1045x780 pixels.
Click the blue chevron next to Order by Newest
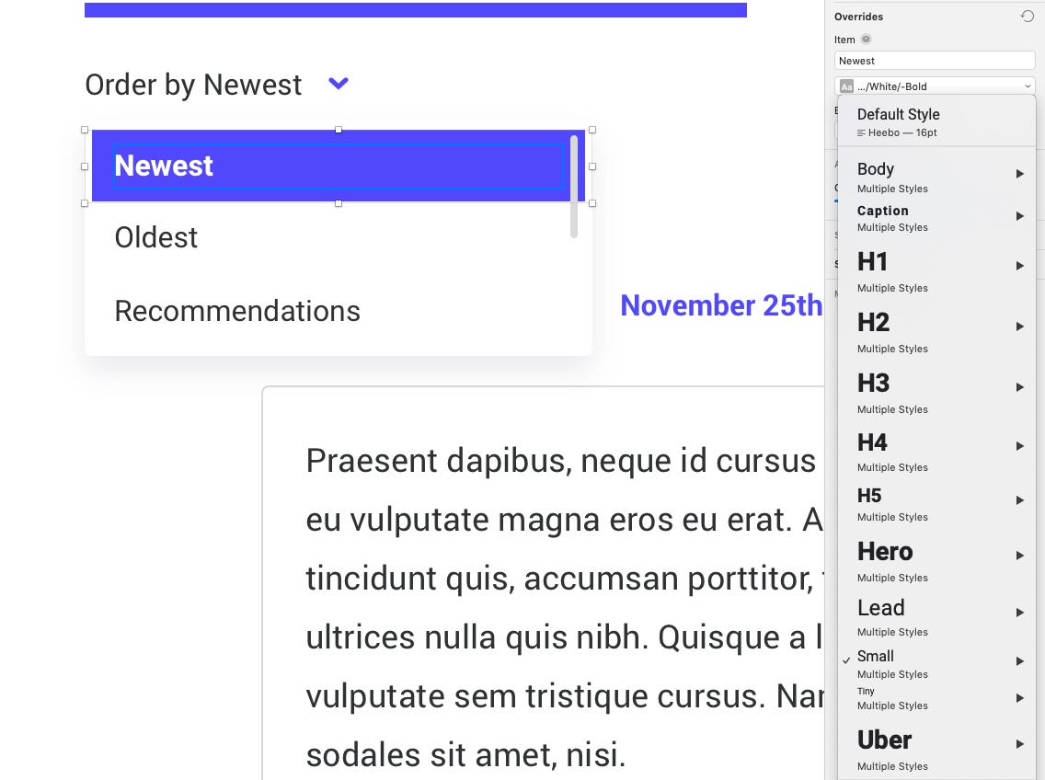point(339,84)
